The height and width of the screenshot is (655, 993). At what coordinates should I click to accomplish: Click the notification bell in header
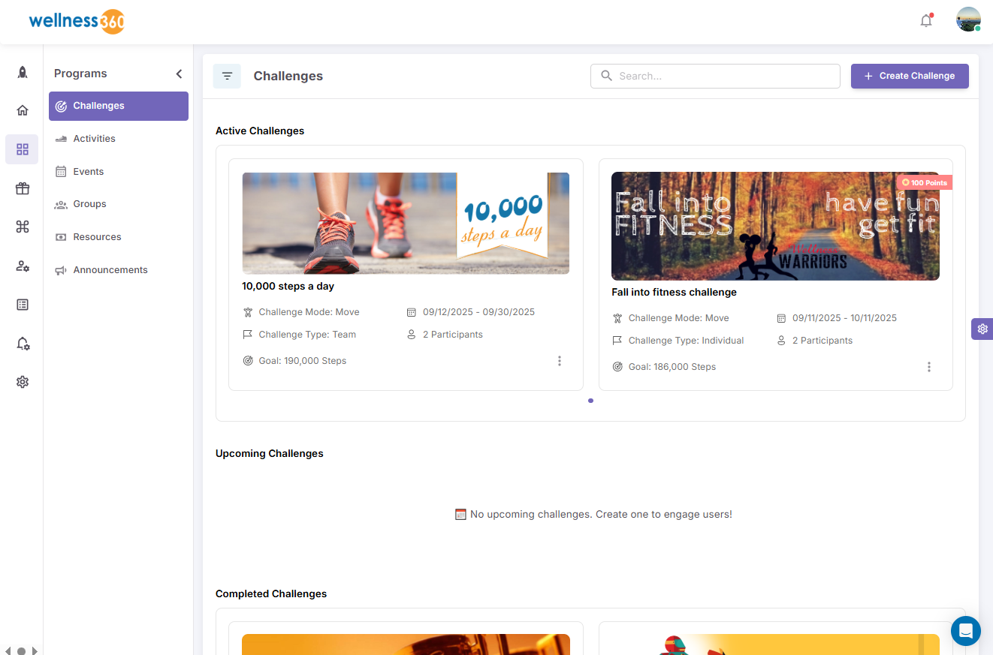pos(926,20)
